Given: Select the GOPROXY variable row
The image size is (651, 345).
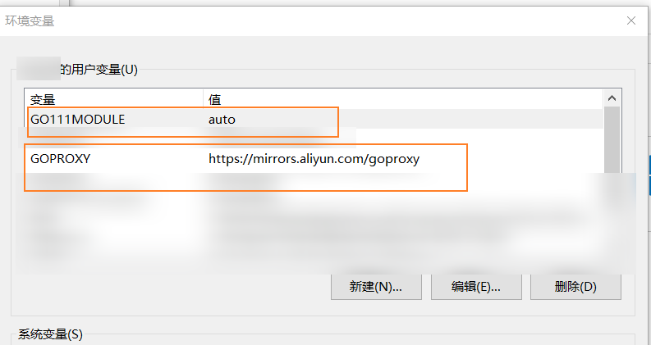Looking at the screenshot, I should coord(314,159).
